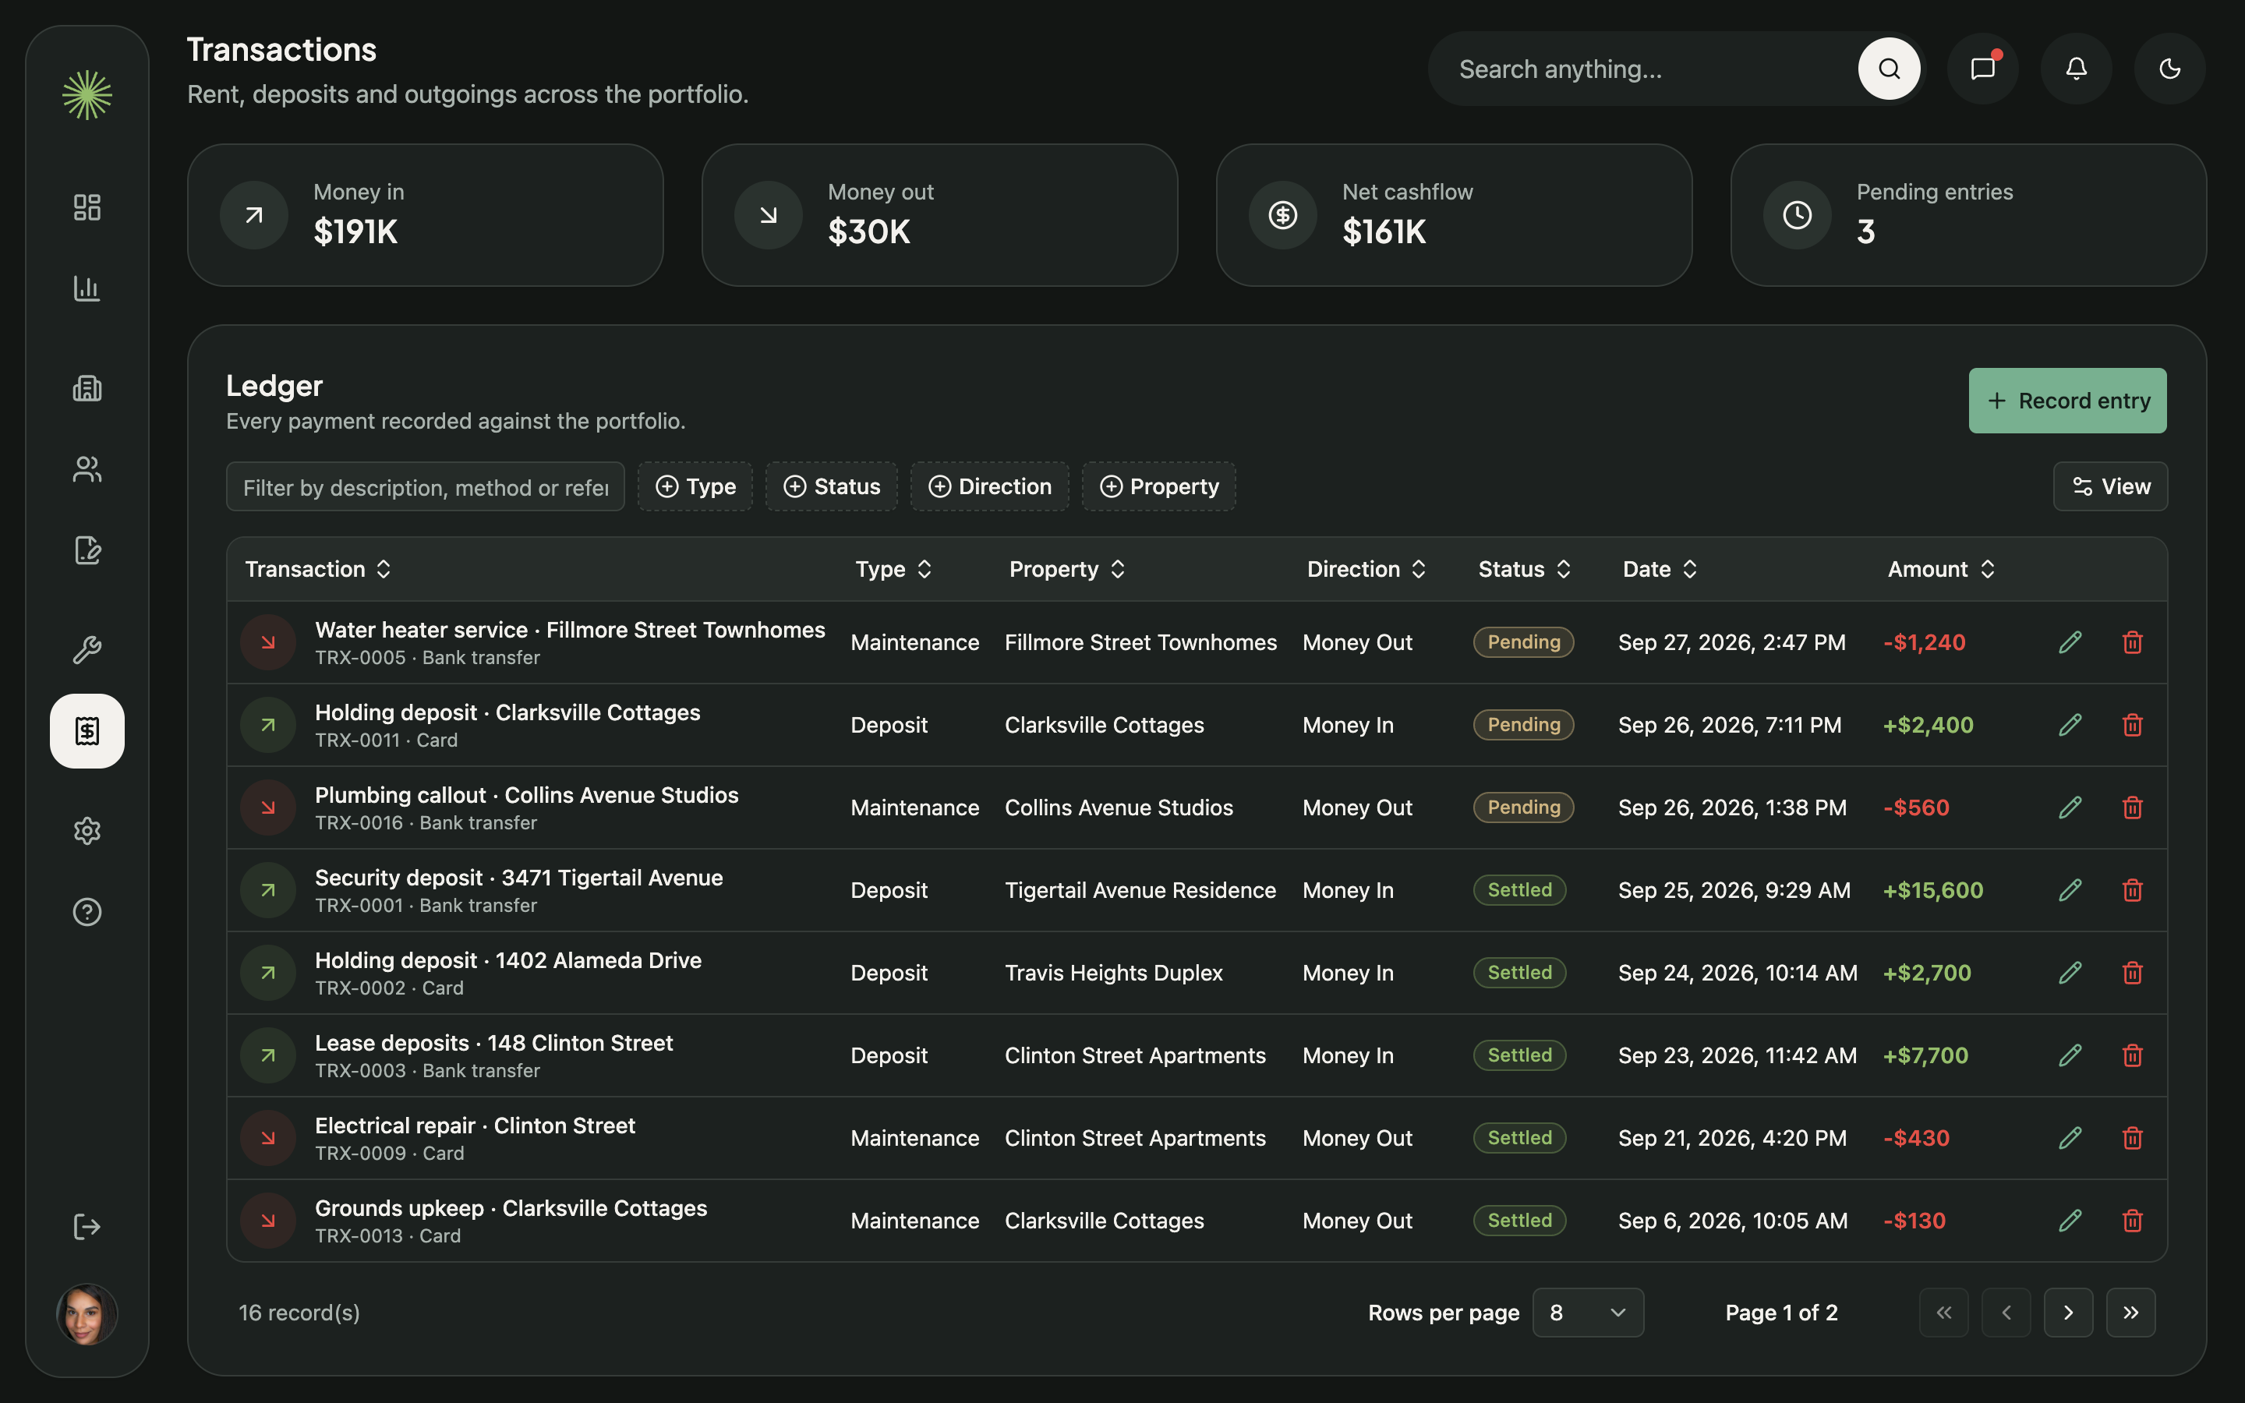Sort by Property column header
This screenshot has width=2245, height=1403.
(x=1068, y=569)
